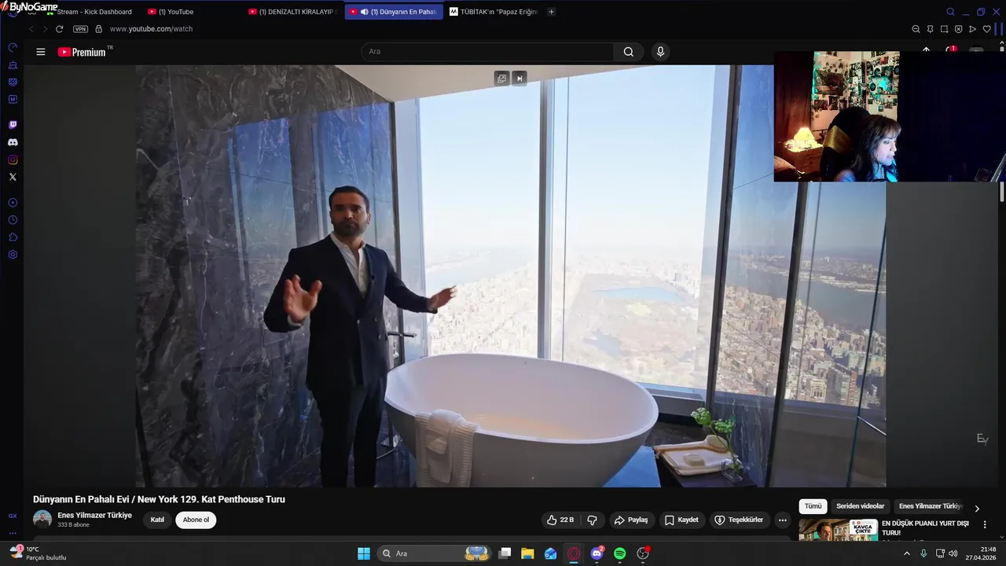Click the zoom-out magnifier in the address bar

coord(916,29)
